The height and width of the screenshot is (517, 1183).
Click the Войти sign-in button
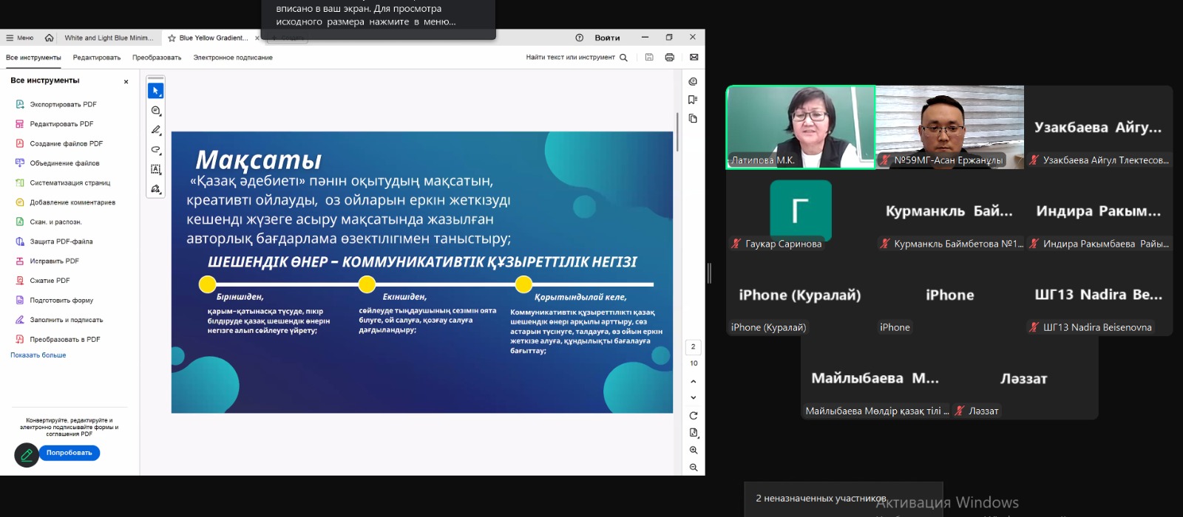(x=607, y=38)
